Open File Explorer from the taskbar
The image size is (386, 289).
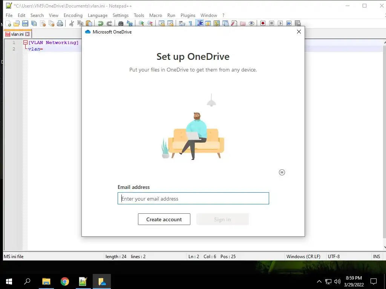coord(46,281)
